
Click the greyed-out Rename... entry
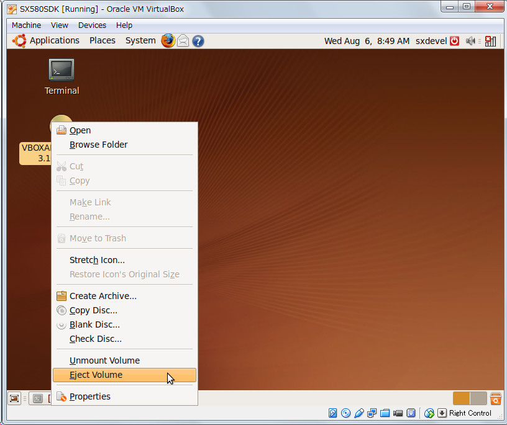point(124,217)
